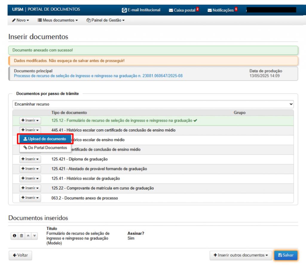
Task: Open Inserir dropdown for Diploma de graduação
Action: coord(30,159)
